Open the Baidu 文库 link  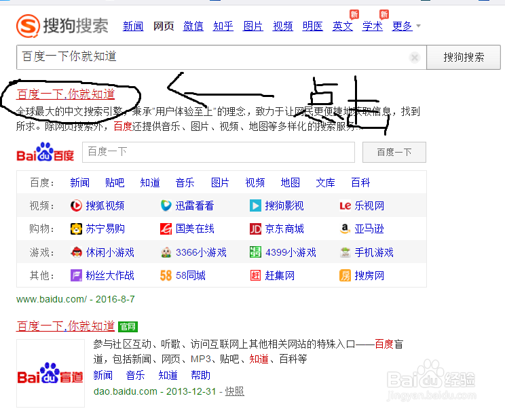(325, 182)
